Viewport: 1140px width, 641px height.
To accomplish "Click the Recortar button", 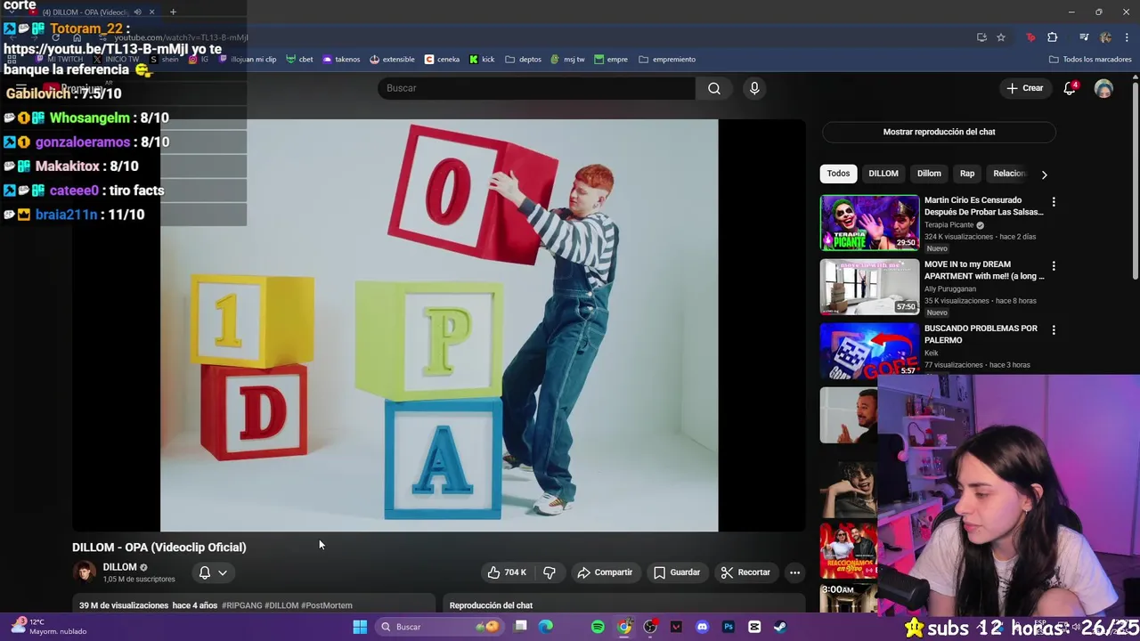I will click(745, 572).
